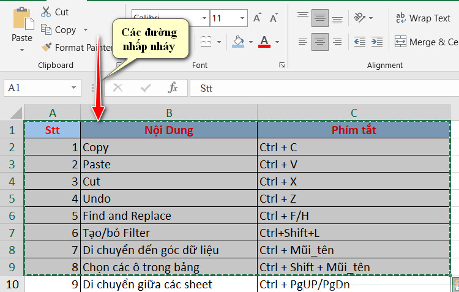Screen dimensions: 459x292
Task: Select Align Left icon
Action: click(303, 42)
